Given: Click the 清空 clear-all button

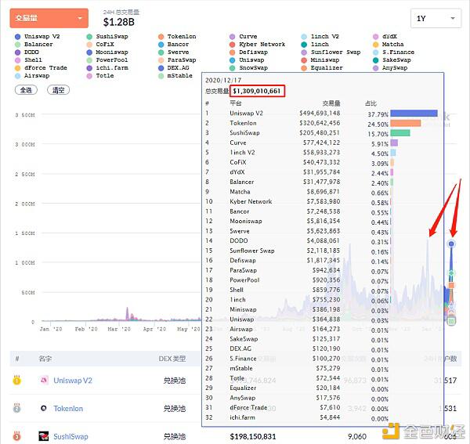Looking at the screenshot, I should point(58,90).
